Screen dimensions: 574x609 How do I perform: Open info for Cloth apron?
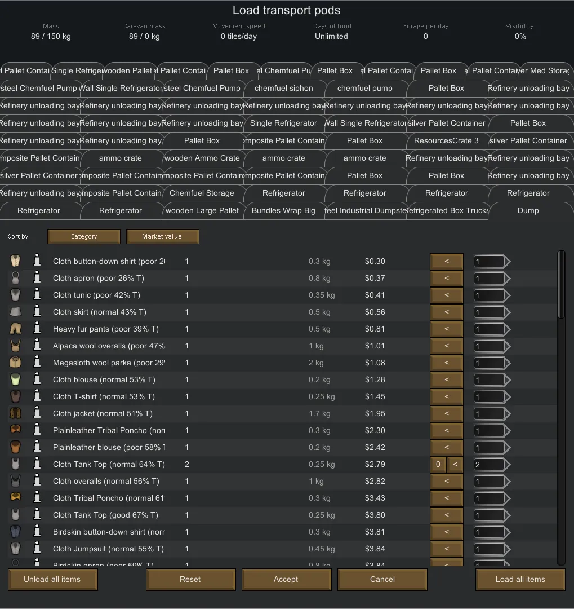pos(37,278)
